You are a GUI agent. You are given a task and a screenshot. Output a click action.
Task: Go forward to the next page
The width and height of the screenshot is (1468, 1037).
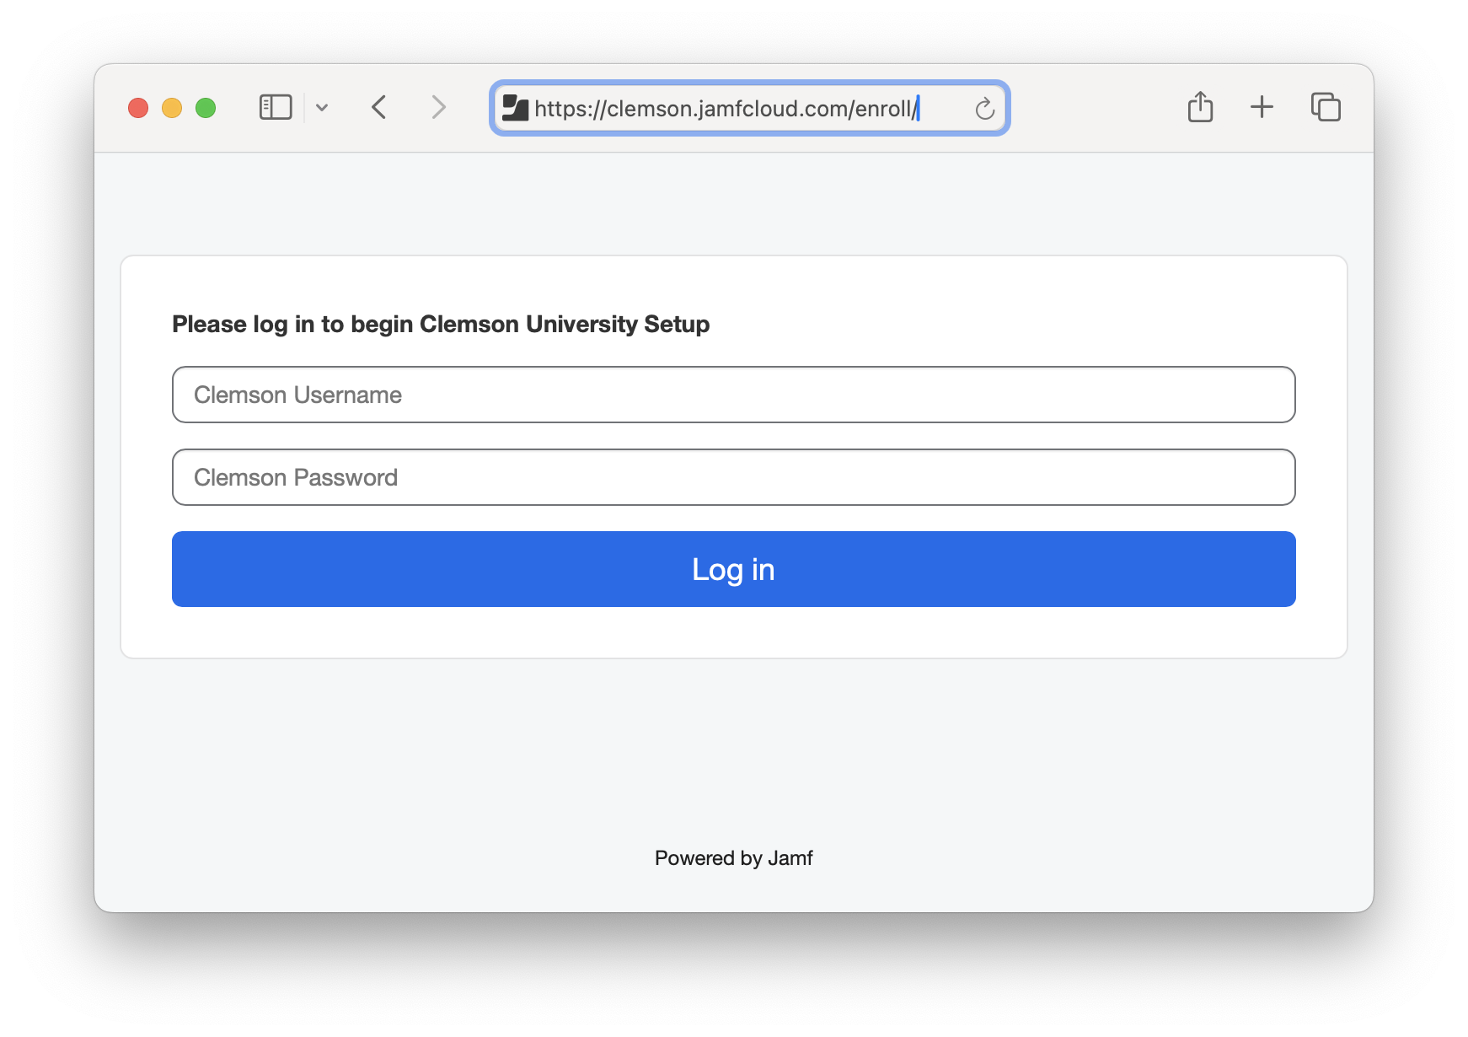(x=438, y=107)
